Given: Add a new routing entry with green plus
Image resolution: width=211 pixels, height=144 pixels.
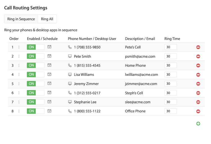Looking at the screenshot, I should (198, 124).
